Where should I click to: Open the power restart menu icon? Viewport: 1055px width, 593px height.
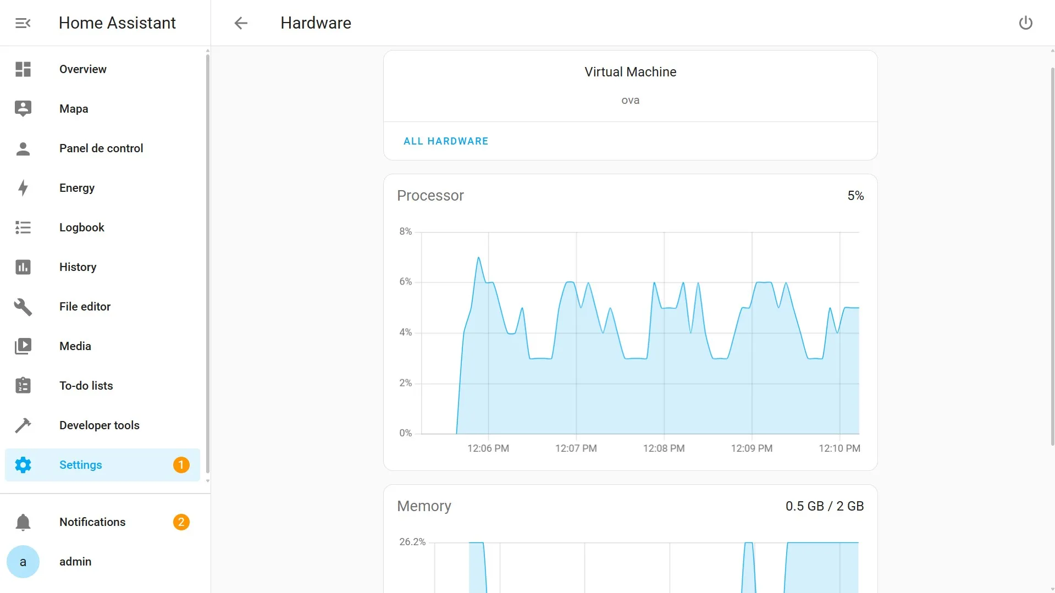(1026, 23)
